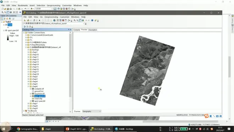Select Zoom In tool in ArcMap Tools toolbar
The width and height of the screenshot is (234, 132).
coord(2,12)
